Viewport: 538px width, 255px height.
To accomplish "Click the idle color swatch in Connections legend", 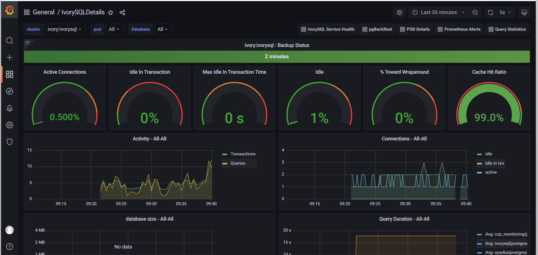I will click(x=479, y=154).
